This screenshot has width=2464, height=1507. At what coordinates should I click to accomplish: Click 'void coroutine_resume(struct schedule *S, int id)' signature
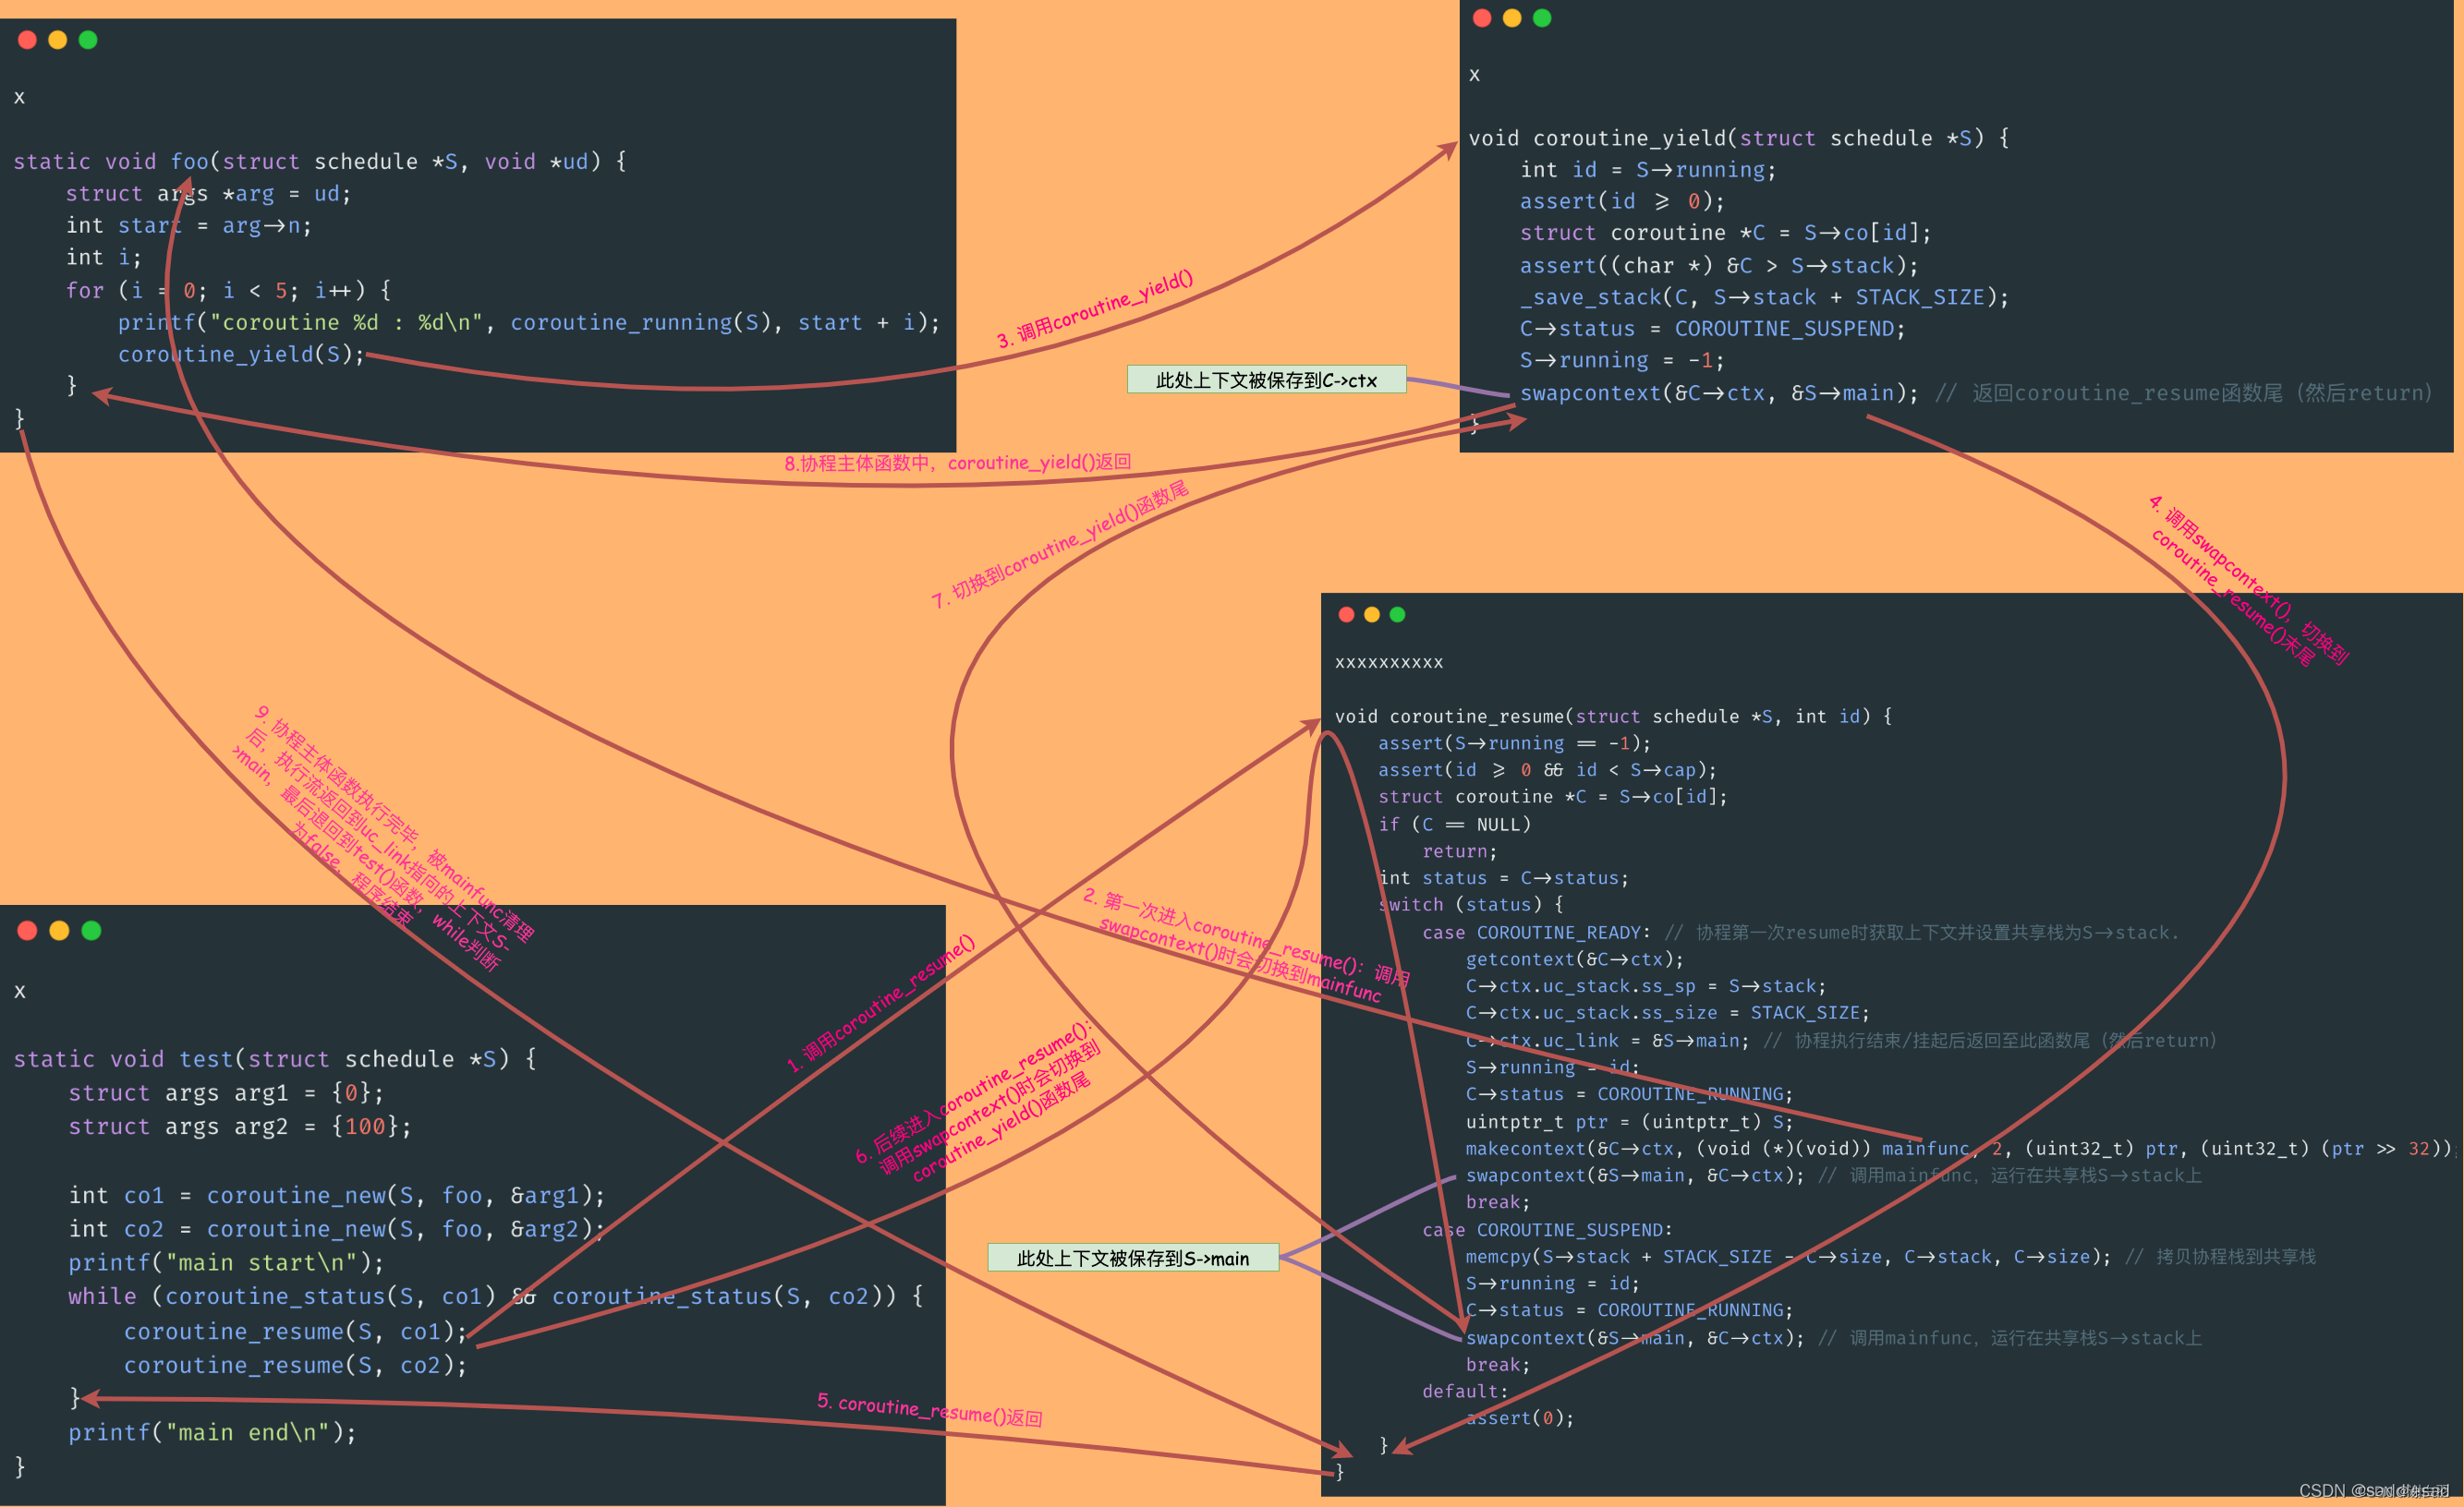point(1613,717)
